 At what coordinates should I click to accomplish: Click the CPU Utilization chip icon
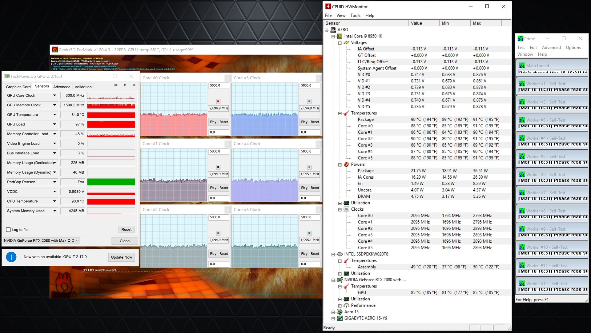[x=346, y=203]
